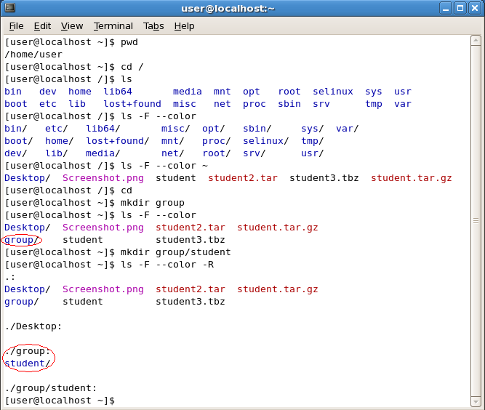The height and width of the screenshot is (410, 485).
Task: Open the Edit menu
Action: pos(42,26)
